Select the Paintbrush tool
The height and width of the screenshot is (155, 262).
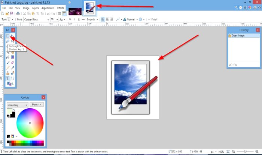(x=8, y=62)
